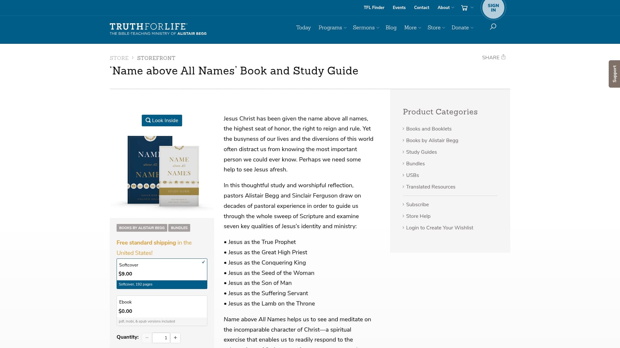Click 'Softcover, 192 pages' description

click(x=136, y=285)
